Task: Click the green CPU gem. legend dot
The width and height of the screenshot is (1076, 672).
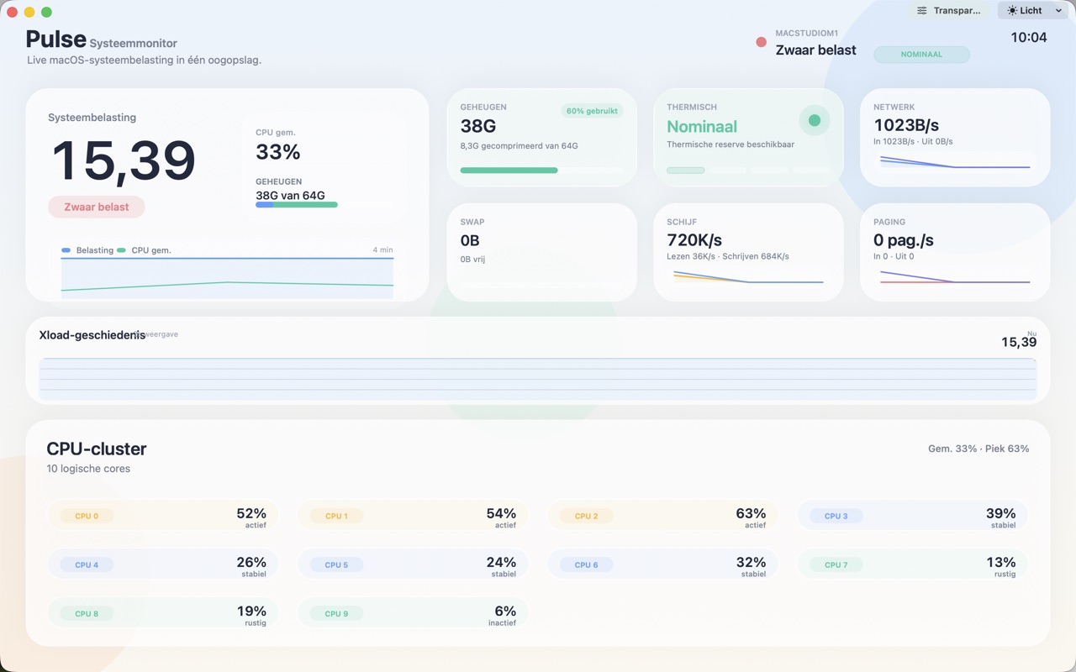Action: pos(122,250)
